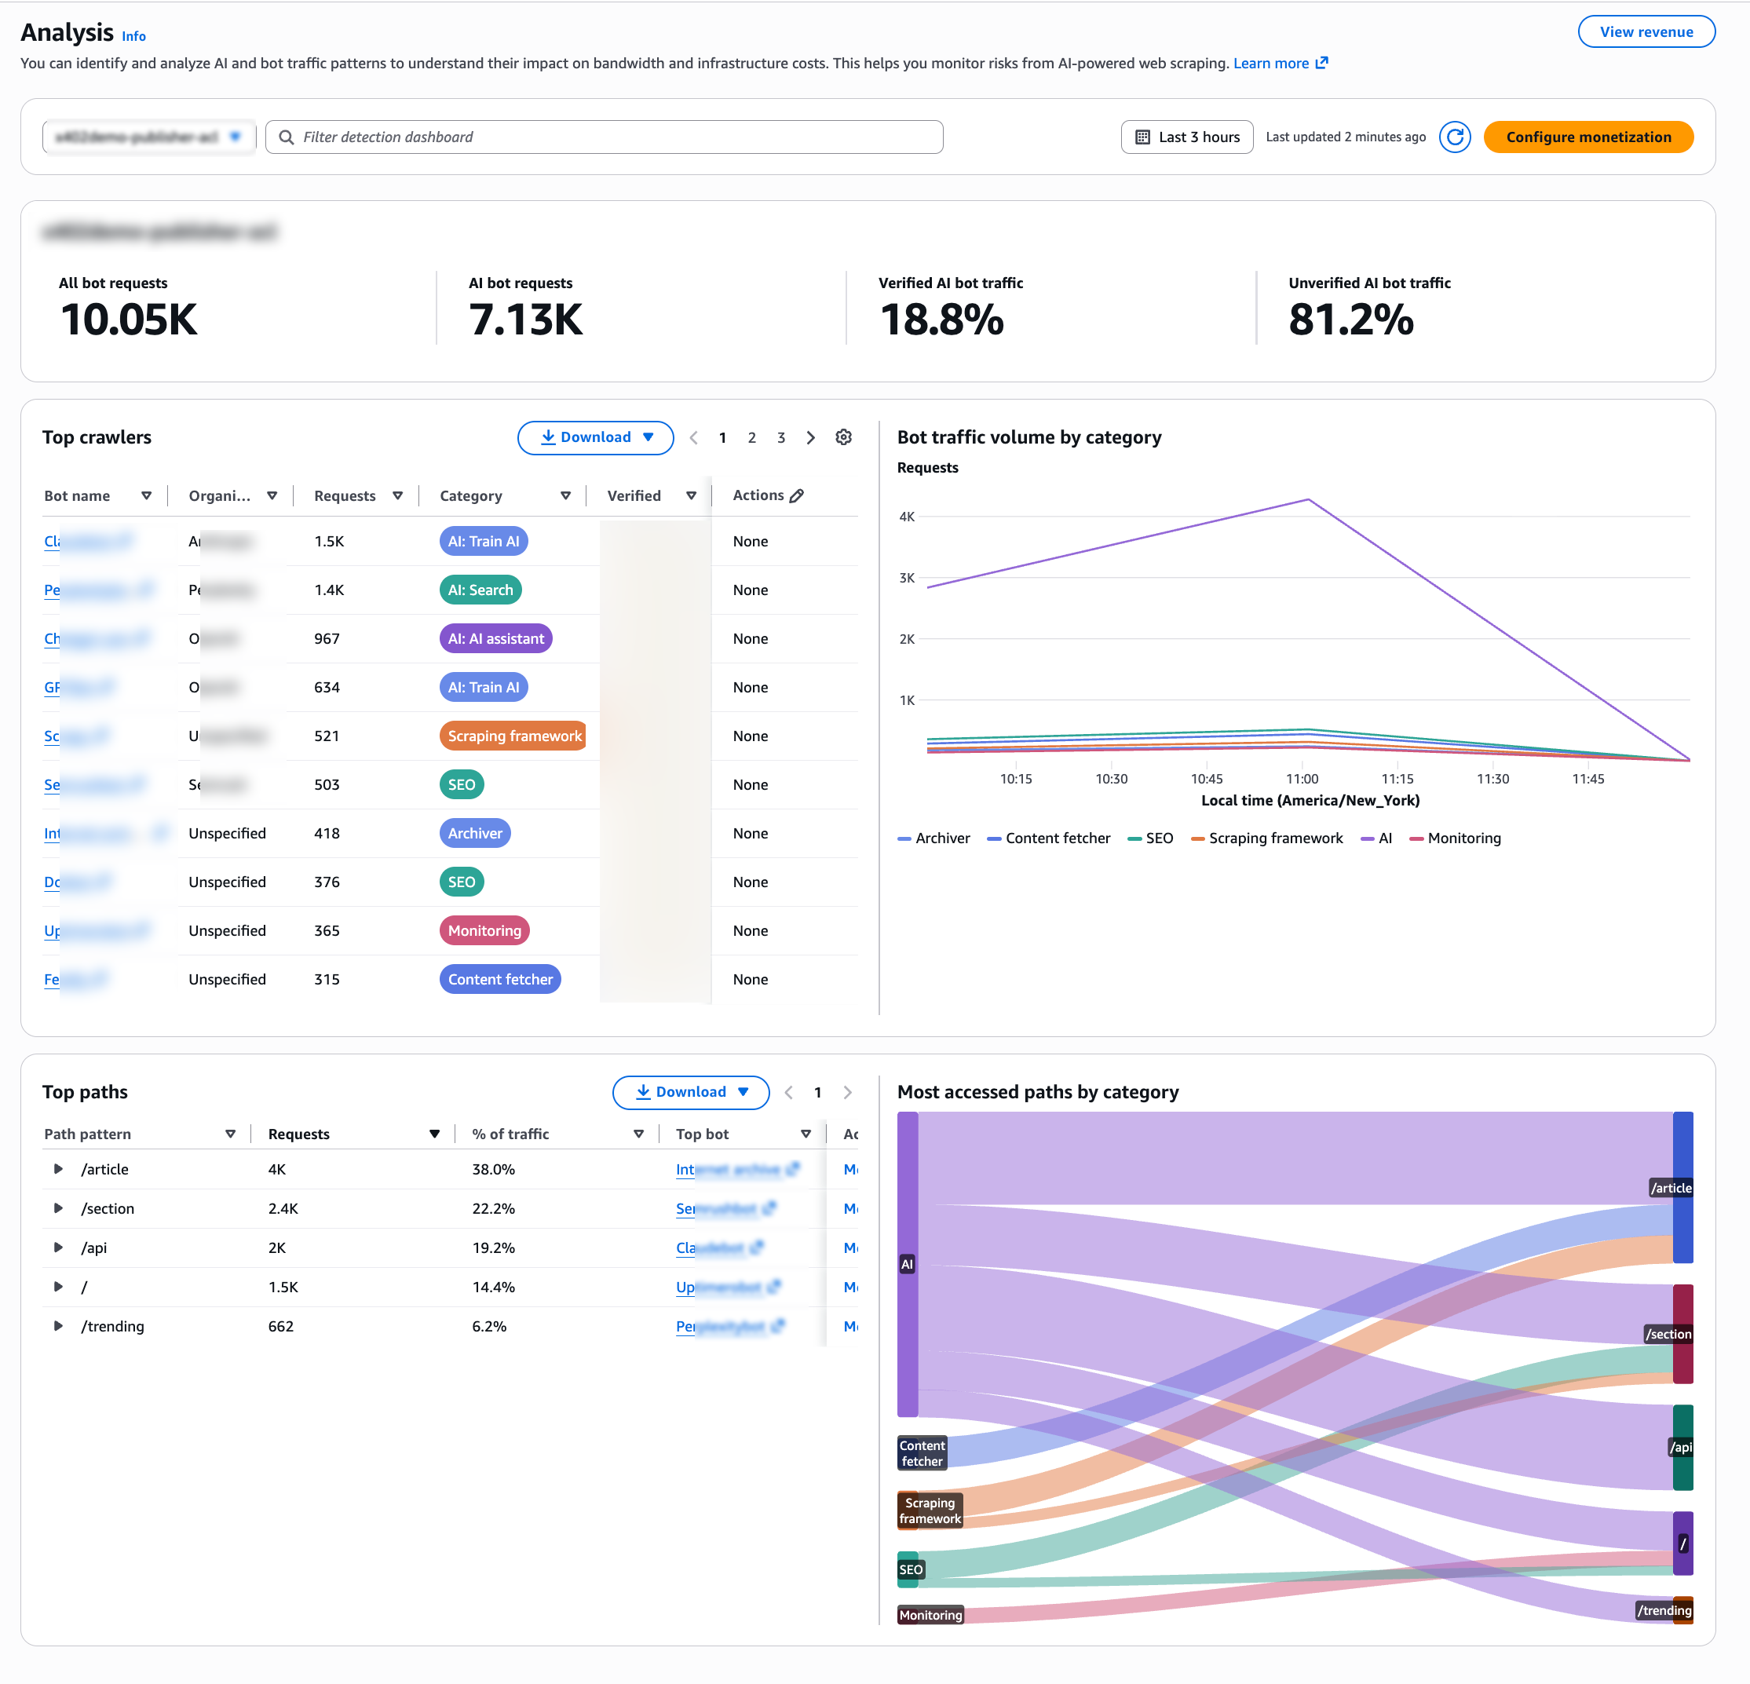Go to next page of Top crawlers
Image resolution: width=1750 pixels, height=1684 pixels.
pyautogui.click(x=809, y=437)
